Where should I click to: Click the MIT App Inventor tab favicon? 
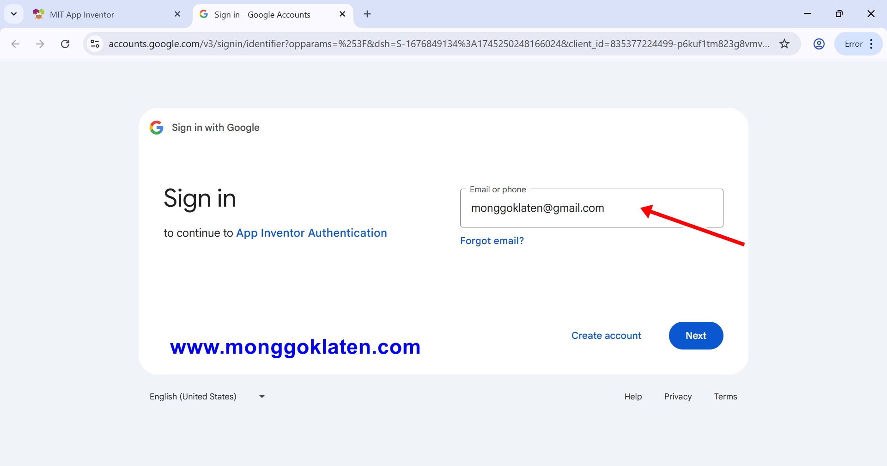point(39,14)
